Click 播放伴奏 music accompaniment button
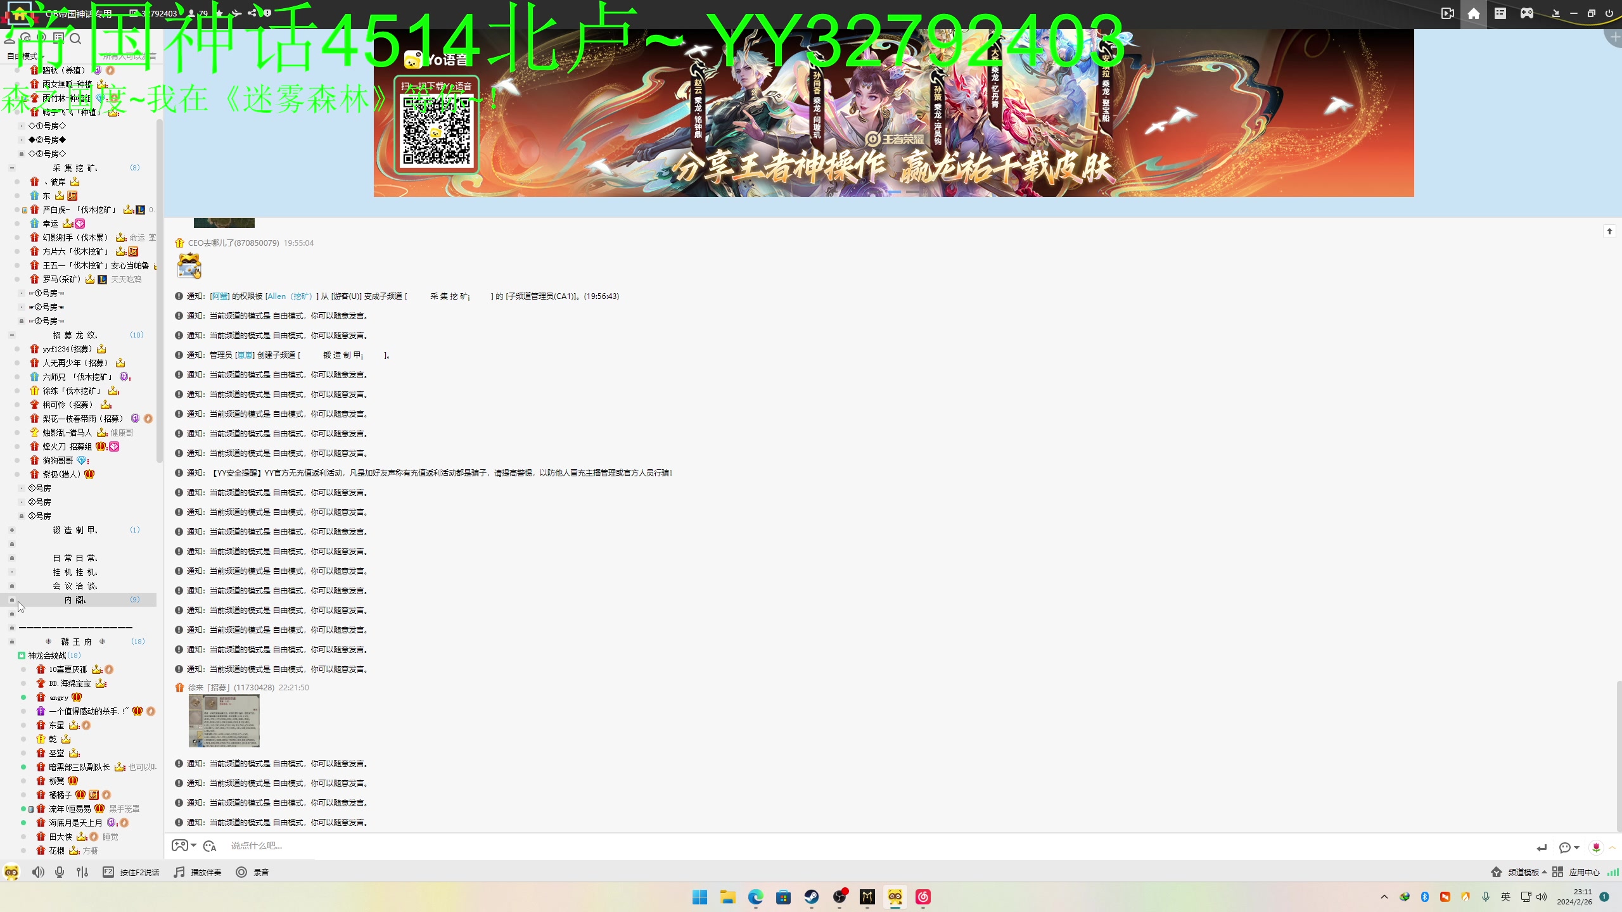The height and width of the screenshot is (912, 1622). 198,872
